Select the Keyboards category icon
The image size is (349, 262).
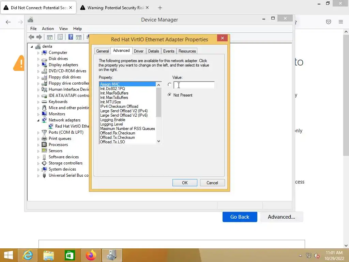click(44, 102)
